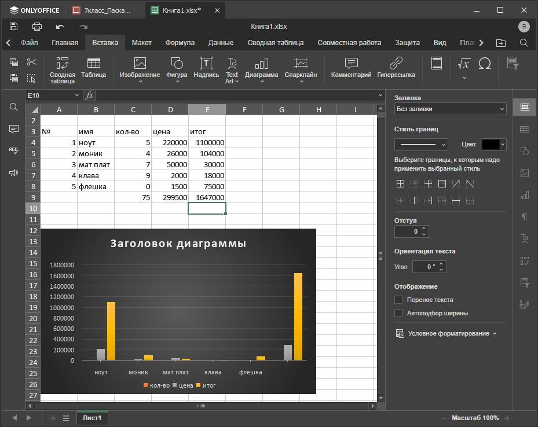Select the Лист1 sheet tab
The image size is (538, 427).
click(x=92, y=418)
